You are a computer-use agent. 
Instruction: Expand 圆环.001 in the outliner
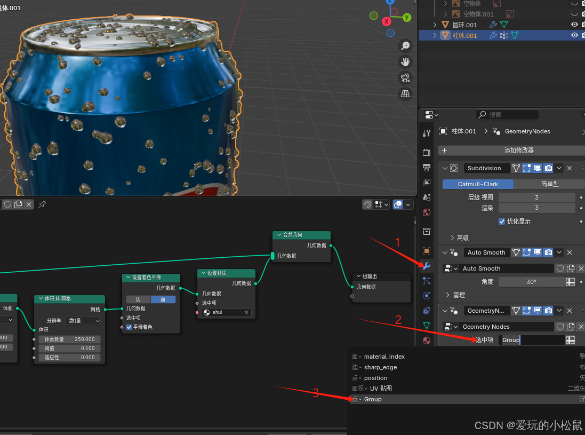coord(435,25)
